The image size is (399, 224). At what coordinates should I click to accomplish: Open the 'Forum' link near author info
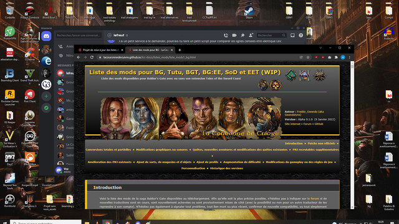(307, 124)
